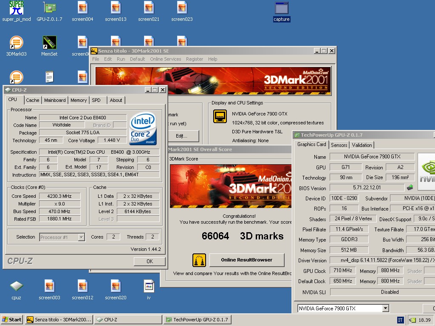The width and height of the screenshot is (435, 326).
Task: Select the screen023 desktop file
Action: pyautogui.click(x=182, y=11)
